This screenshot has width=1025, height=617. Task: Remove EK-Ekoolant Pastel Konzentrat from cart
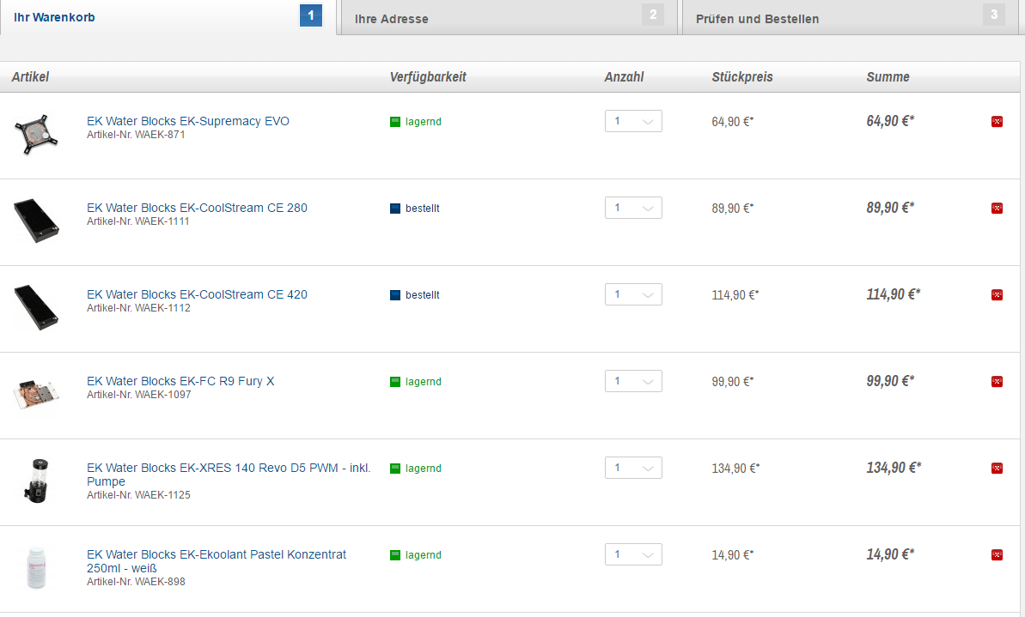tap(997, 555)
